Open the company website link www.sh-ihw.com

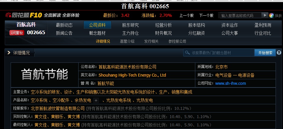pyautogui.click(x=230, y=83)
